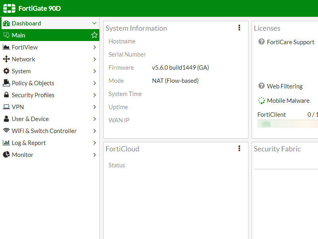Click the Mobile Malware loading spinner icon
318x239 pixels.
pyautogui.click(x=262, y=100)
